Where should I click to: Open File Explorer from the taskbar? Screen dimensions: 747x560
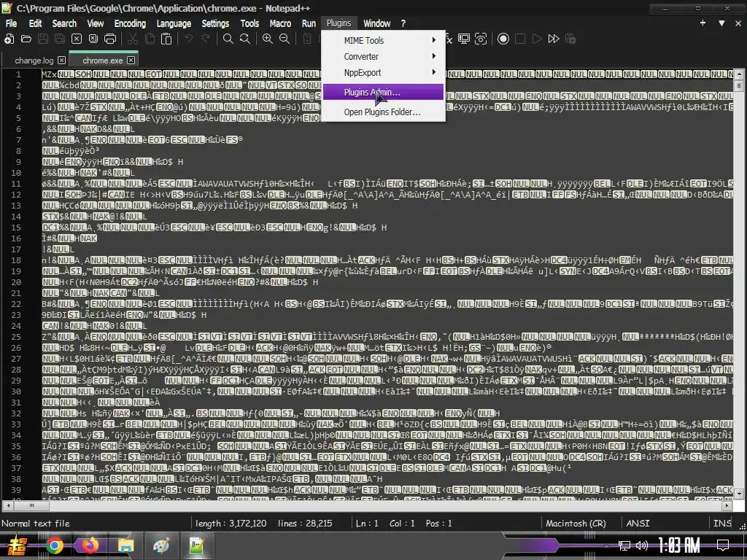(125, 545)
